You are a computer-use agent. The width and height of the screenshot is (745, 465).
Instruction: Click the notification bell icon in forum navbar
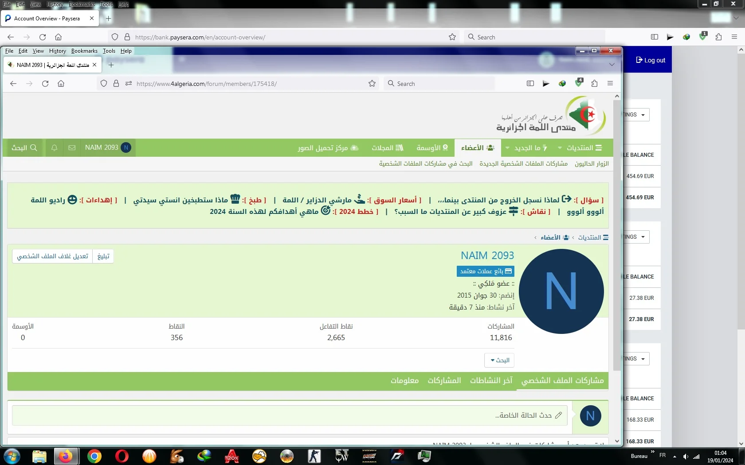[x=54, y=148]
